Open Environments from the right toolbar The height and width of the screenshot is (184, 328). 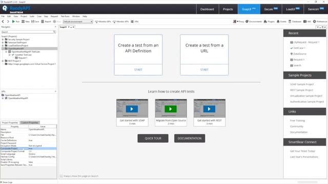point(254,21)
